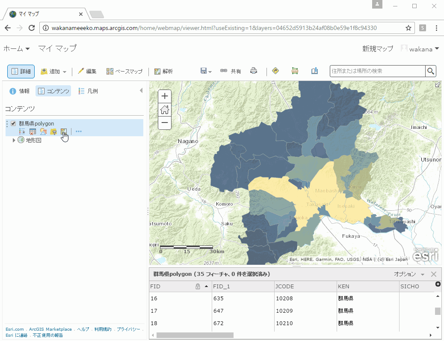Uncheck 群馬県polygon layer visibility checkbox
Image resolution: width=444 pixels, height=341 pixels.
pos(13,123)
